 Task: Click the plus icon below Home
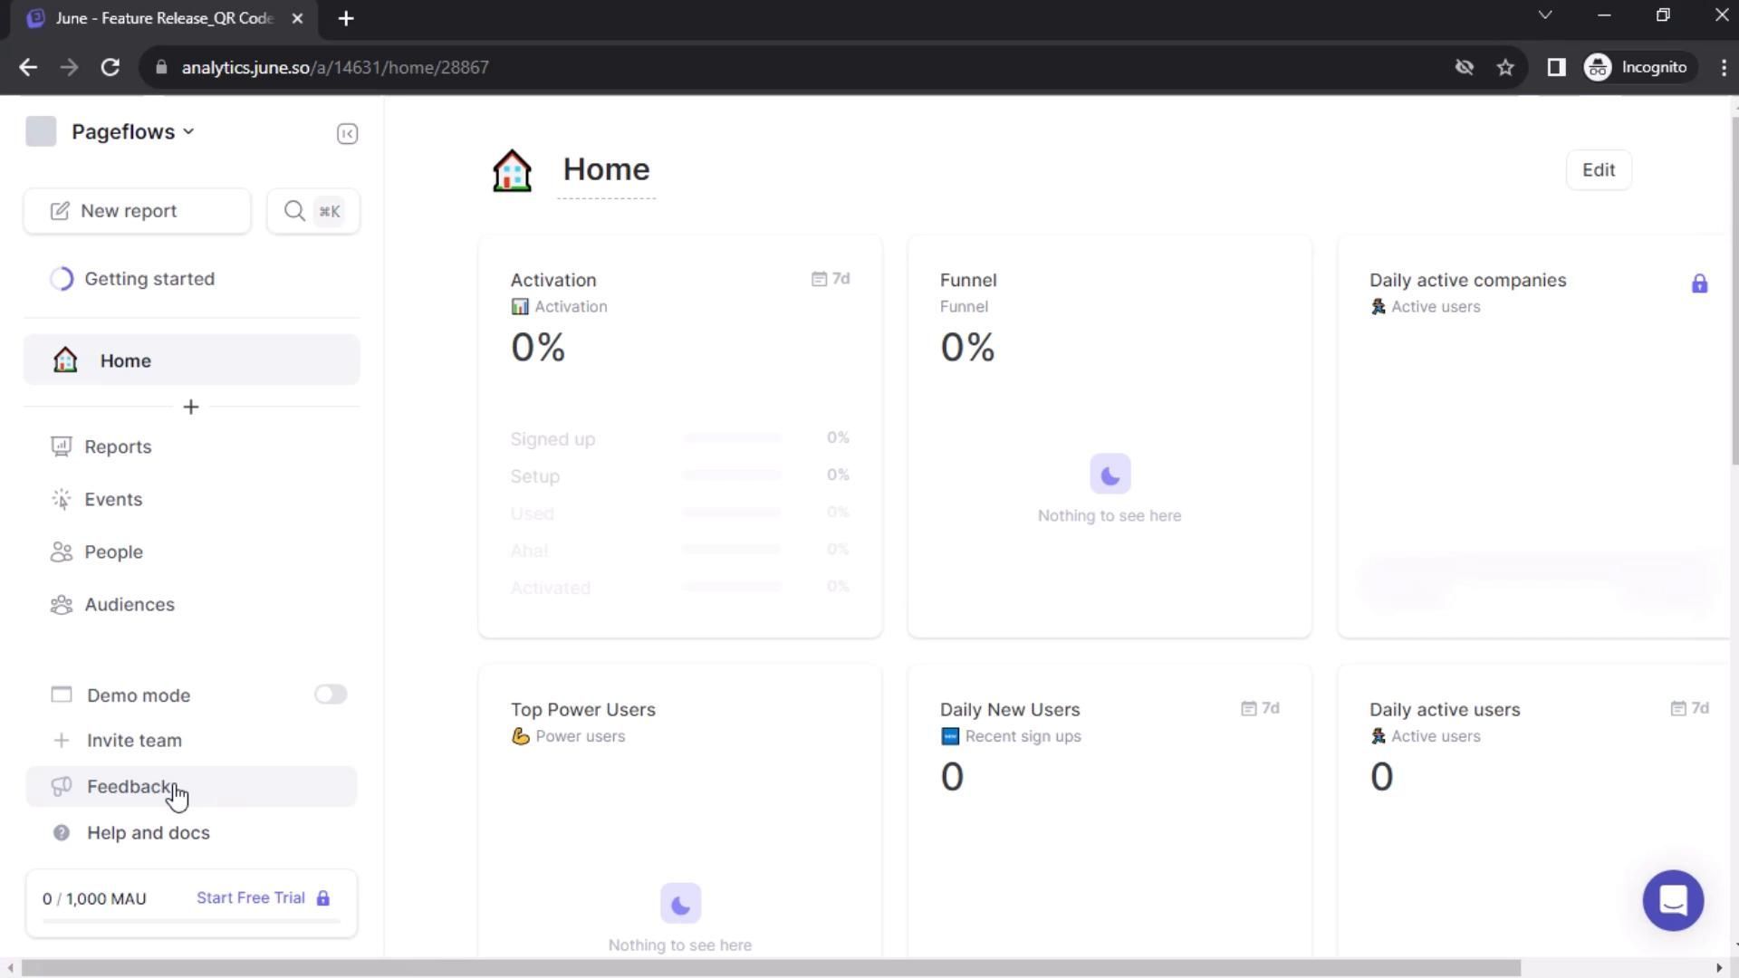click(x=190, y=407)
